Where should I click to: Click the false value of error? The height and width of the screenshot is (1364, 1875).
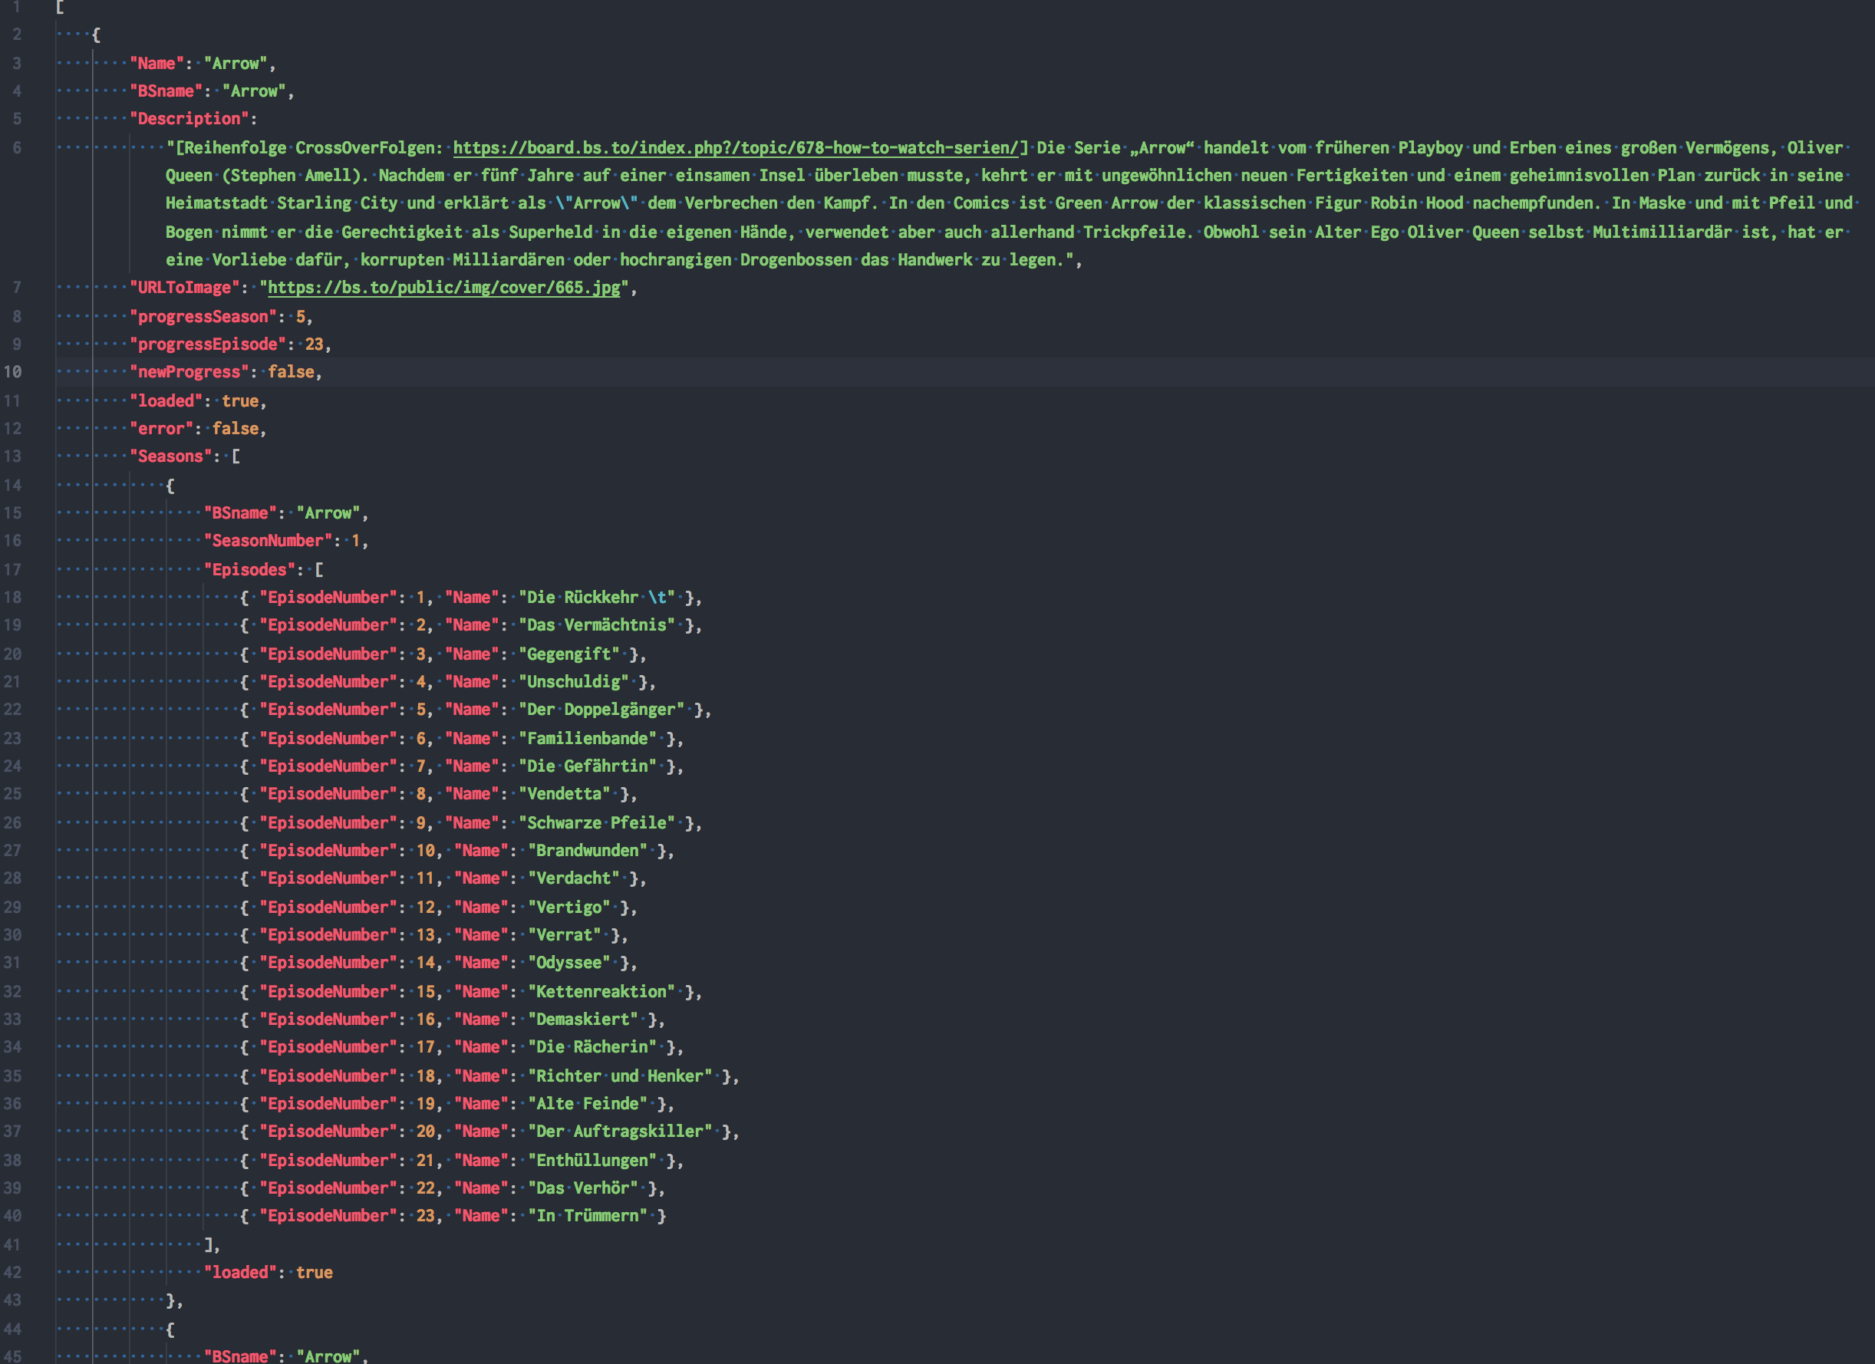point(236,428)
